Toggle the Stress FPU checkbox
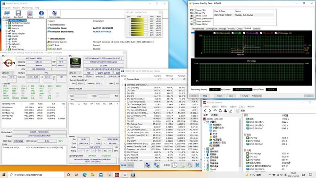The height and width of the screenshot is (178, 316). point(195,13)
